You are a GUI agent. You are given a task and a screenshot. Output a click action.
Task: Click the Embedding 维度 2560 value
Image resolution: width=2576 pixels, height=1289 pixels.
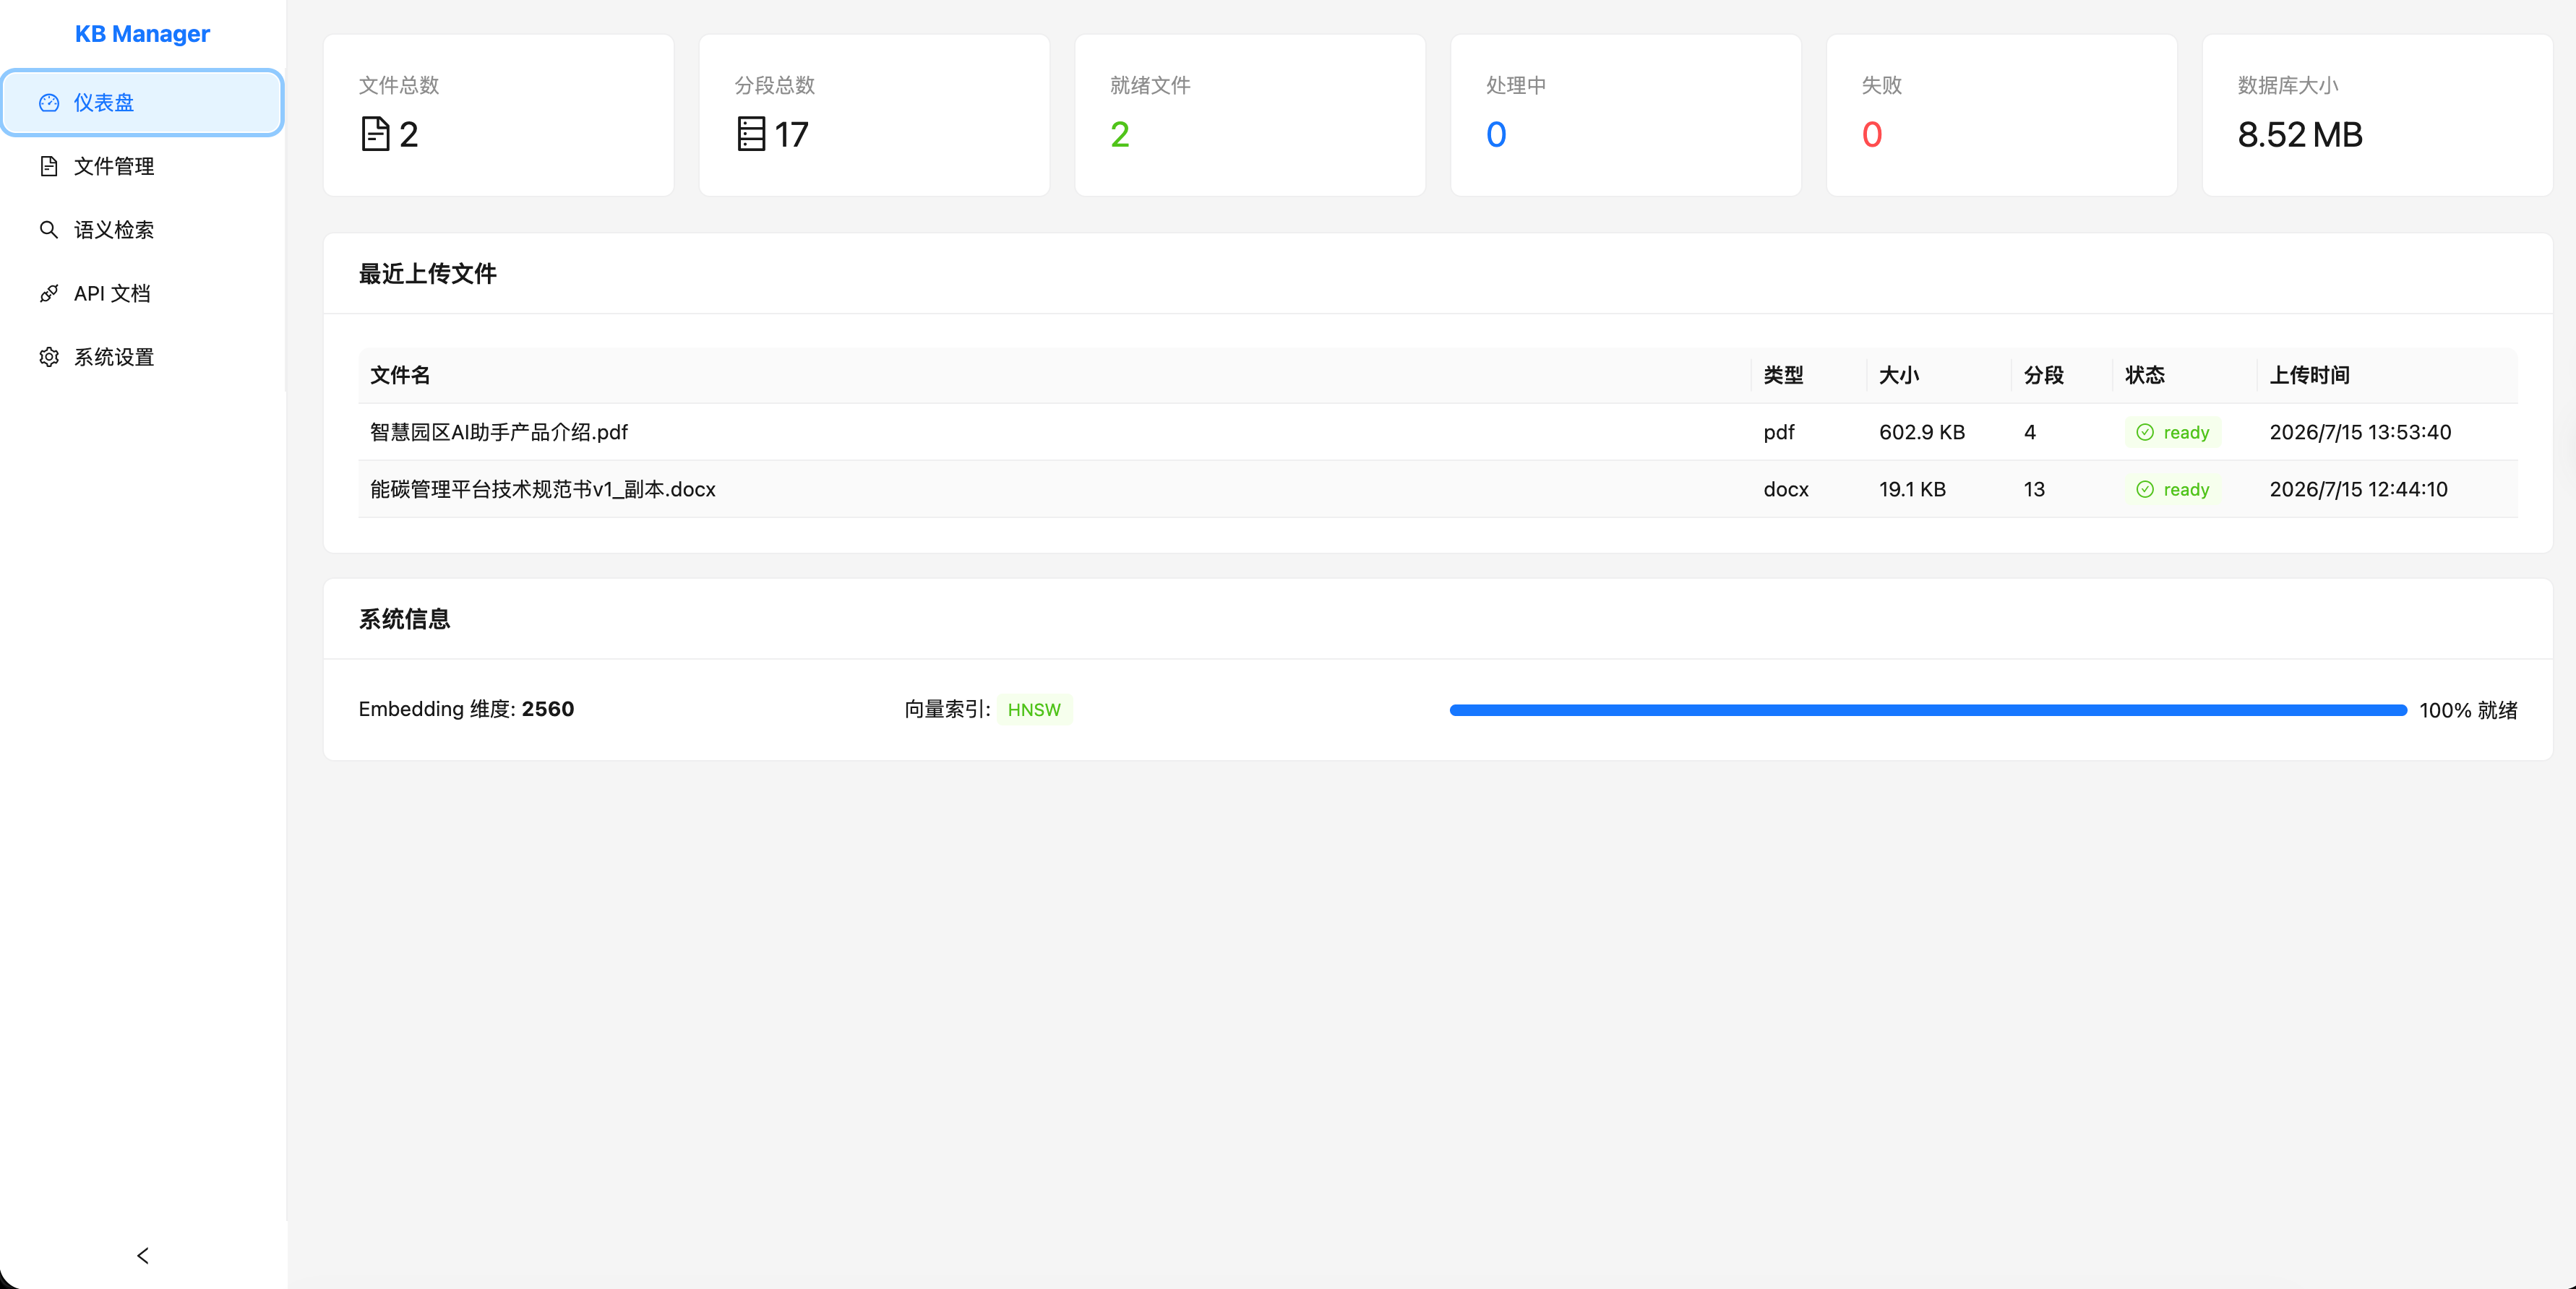tap(548, 709)
